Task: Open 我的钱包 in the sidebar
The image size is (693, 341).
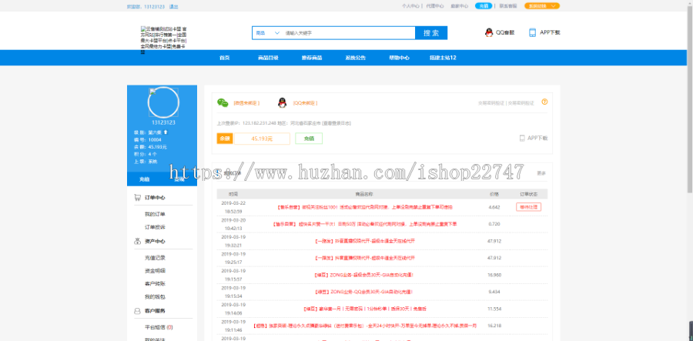Action: click(155, 297)
